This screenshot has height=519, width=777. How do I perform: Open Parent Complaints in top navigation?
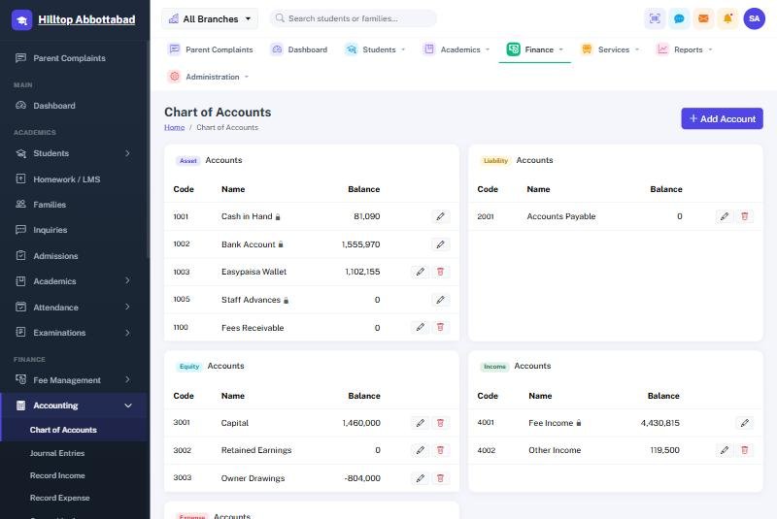(x=210, y=49)
